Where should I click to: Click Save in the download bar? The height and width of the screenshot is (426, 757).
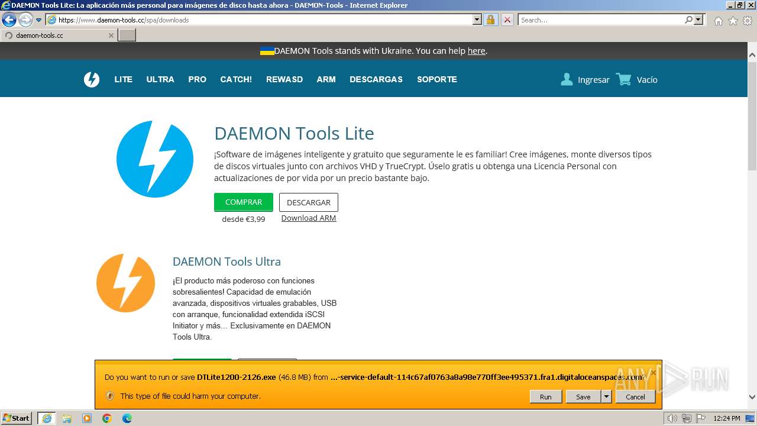(583, 396)
